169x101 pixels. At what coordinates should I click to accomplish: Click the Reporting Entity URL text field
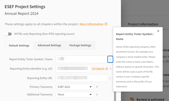pos(81,78)
